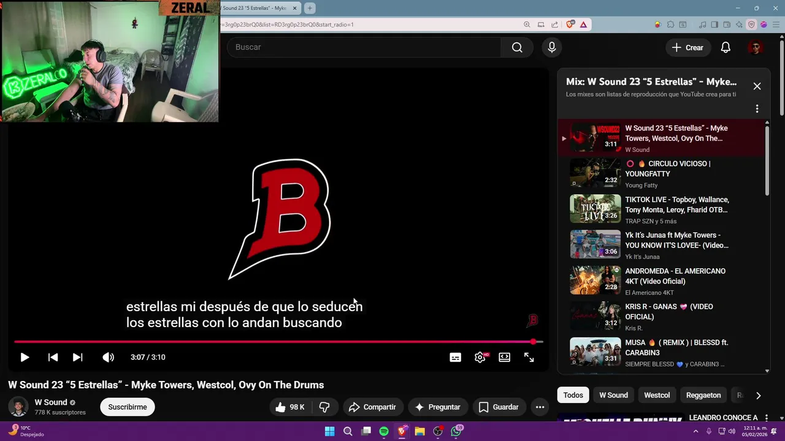Open the YouTube account avatar menu
The width and height of the screenshot is (785, 441).
pyautogui.click(x=756, y=47)
